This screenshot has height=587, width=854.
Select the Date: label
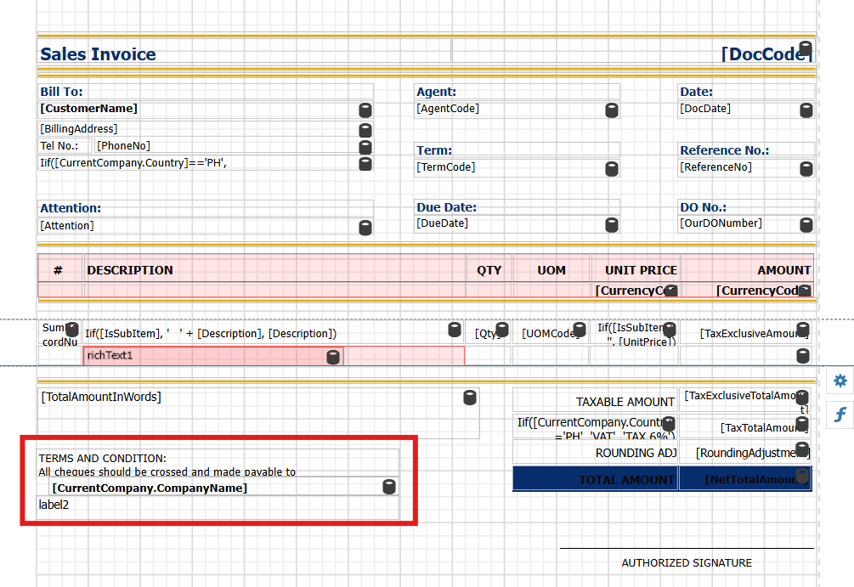point(746,92)
